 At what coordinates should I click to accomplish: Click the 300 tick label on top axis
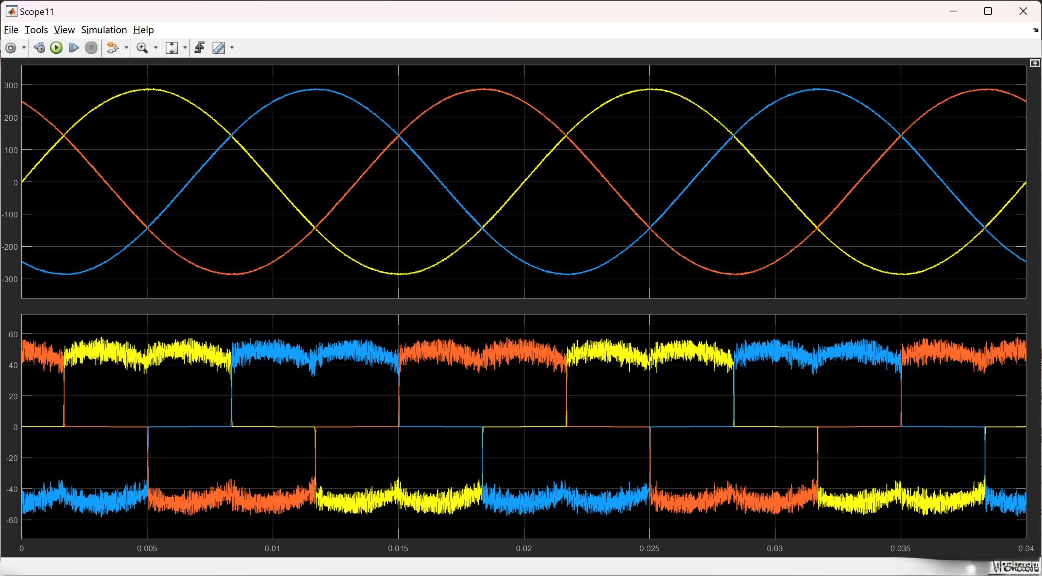11,85
